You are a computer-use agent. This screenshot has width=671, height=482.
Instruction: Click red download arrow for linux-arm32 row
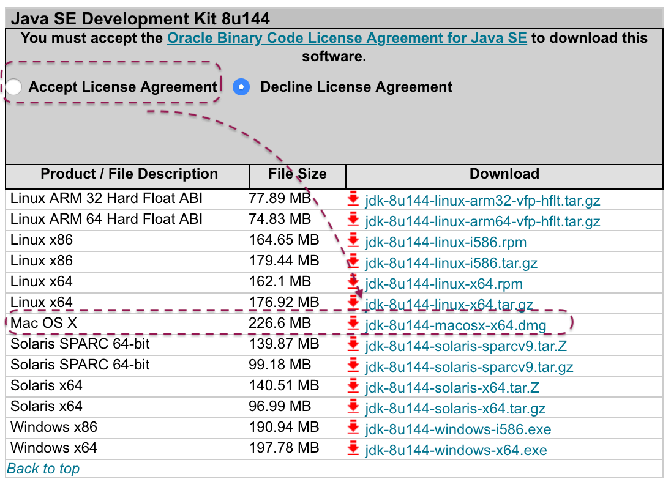353,199
